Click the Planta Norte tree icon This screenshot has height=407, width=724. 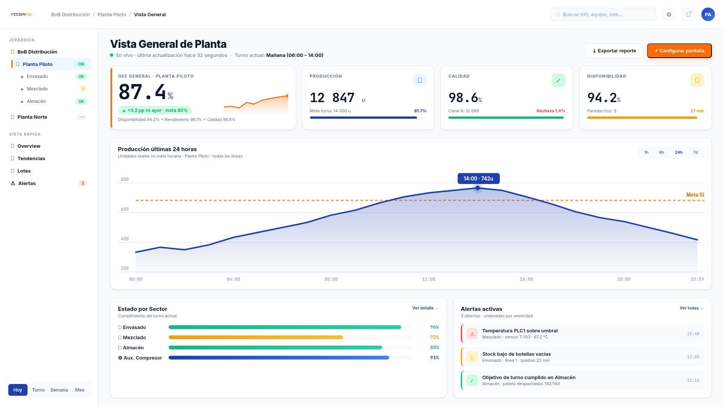click(13, 117)
